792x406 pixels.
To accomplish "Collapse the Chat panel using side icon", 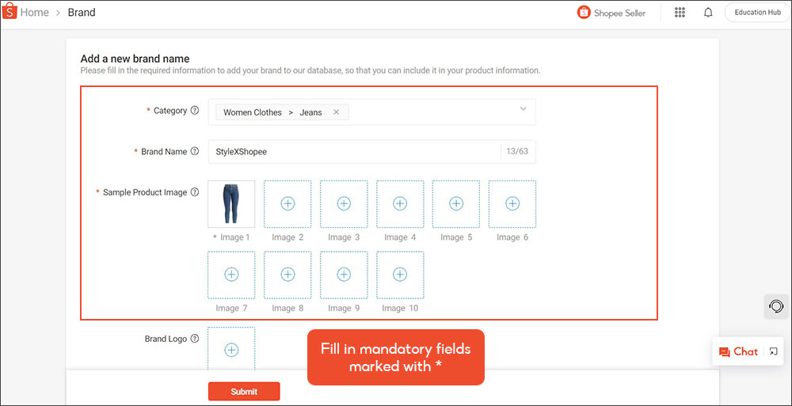I will [x=774, y=351].
